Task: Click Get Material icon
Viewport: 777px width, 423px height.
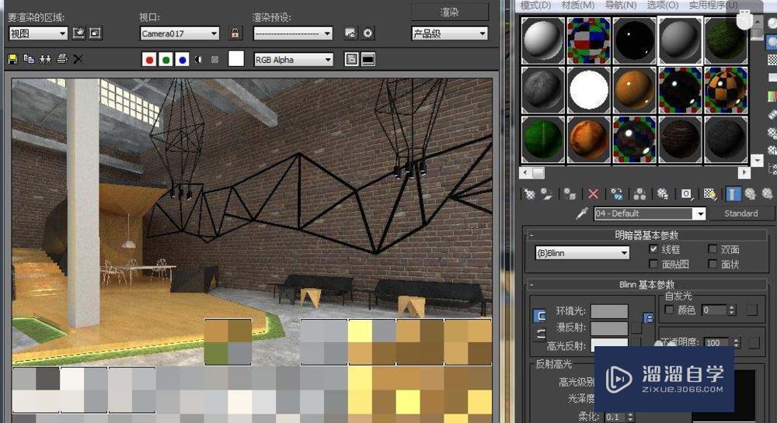Action: (x=529, y=194)
